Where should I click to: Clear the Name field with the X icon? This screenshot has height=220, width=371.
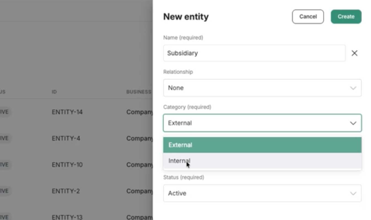354,53
